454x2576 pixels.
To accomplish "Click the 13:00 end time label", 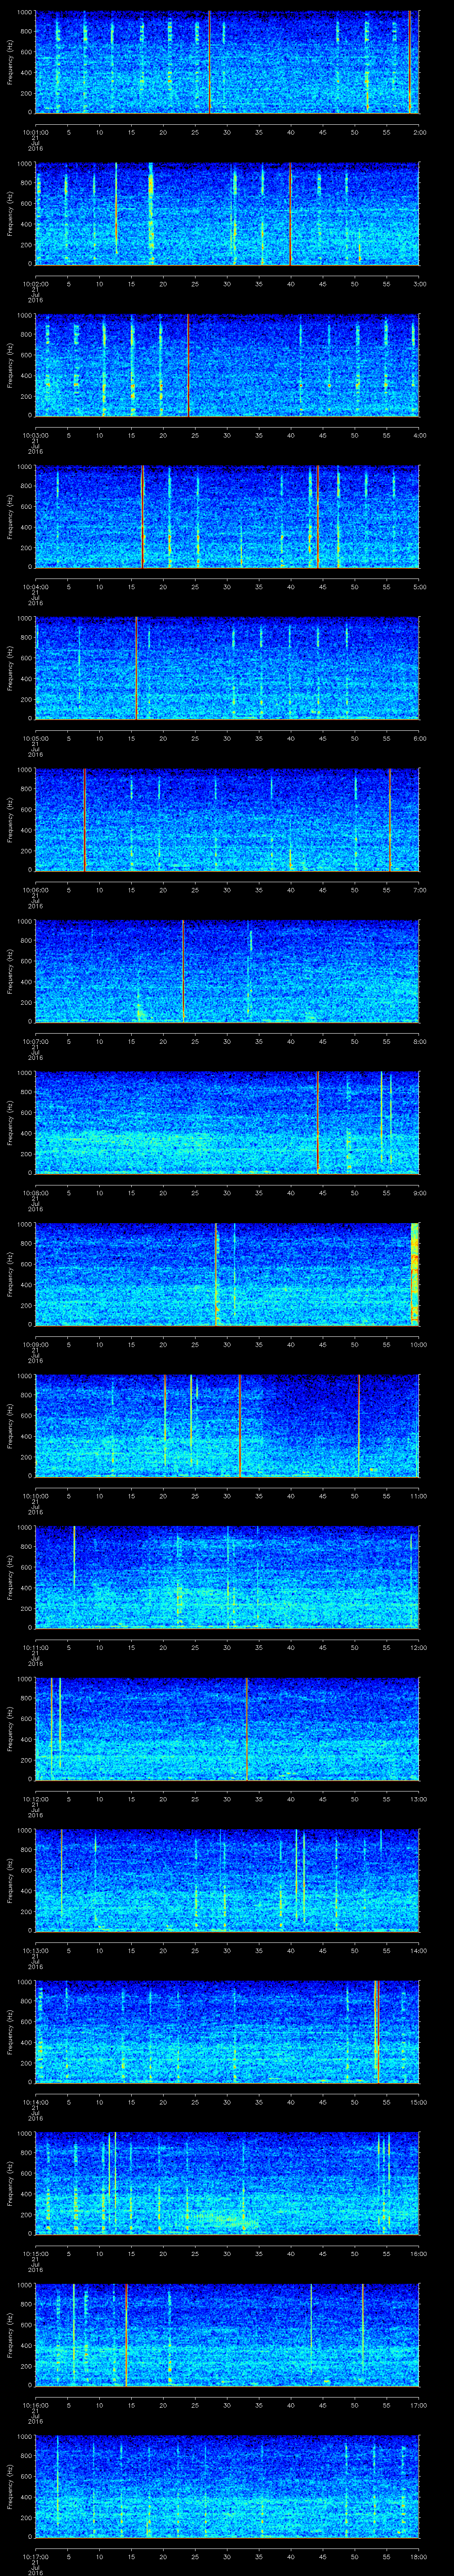I will pyautogui.click(x=418, y=1799).
